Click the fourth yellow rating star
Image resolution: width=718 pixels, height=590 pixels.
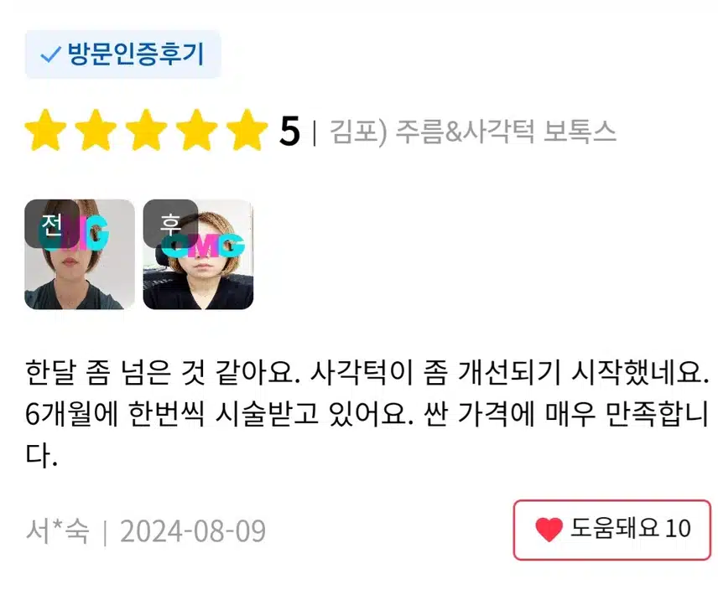coord(196,131)
